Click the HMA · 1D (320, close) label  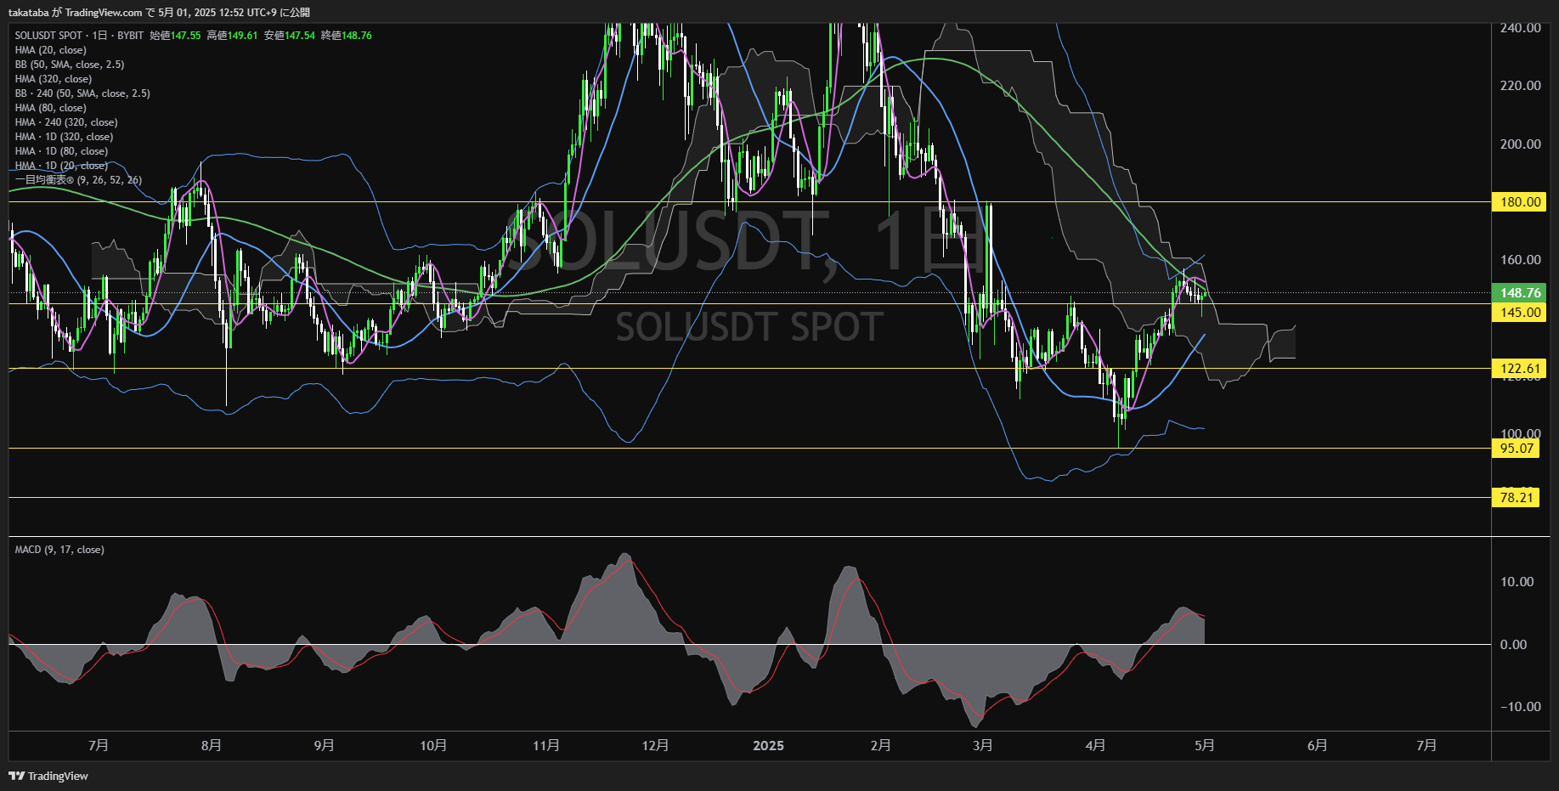(64, 137)
